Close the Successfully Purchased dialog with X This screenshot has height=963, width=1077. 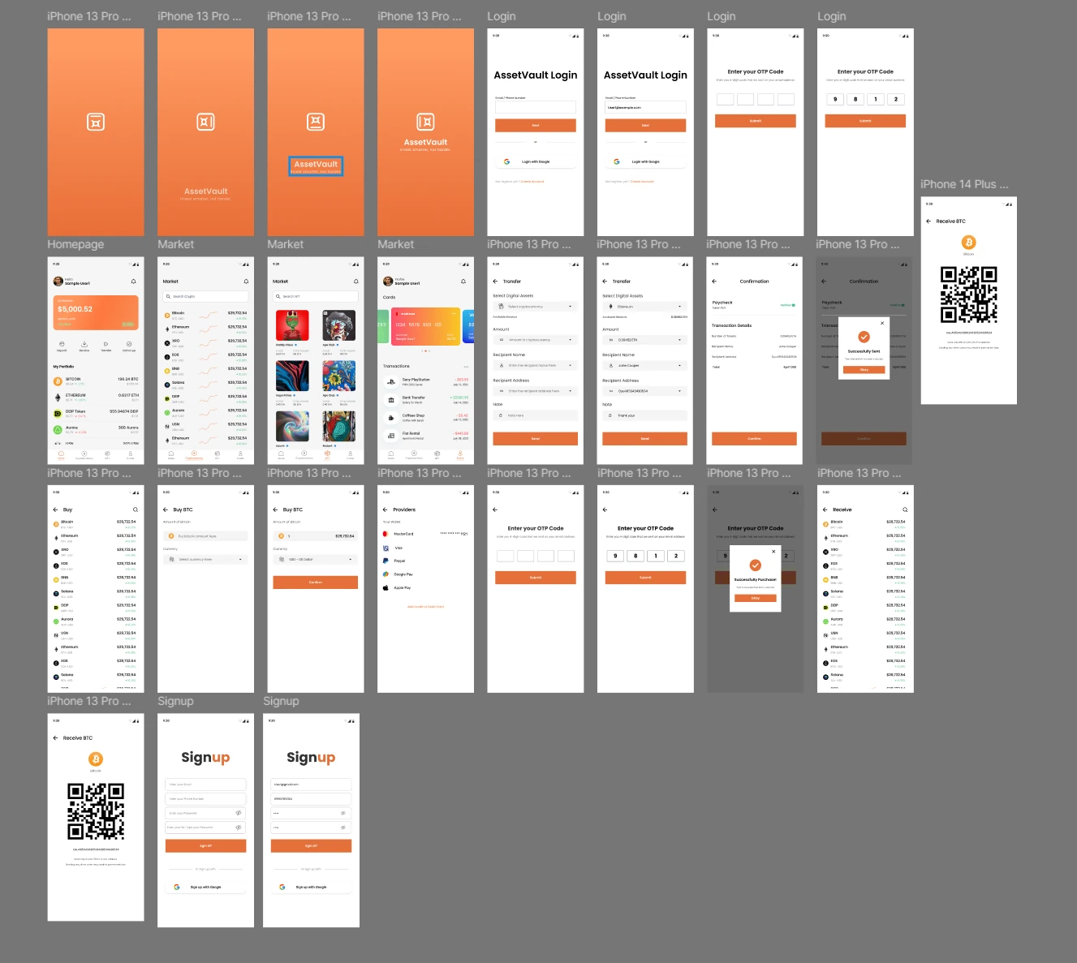point(773,551)
